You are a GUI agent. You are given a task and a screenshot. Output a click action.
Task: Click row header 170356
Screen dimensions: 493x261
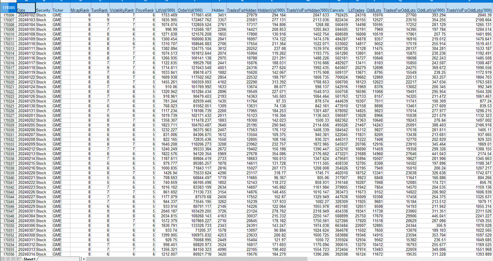pos(8,254)
